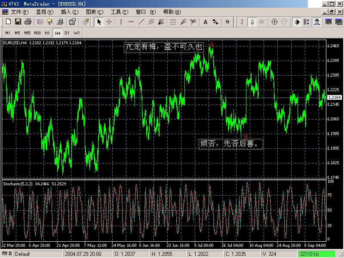The height and width of the screenshot is (258, 344).
Task: Switch to the D1 timeframe
Action: tap(67, 33)
